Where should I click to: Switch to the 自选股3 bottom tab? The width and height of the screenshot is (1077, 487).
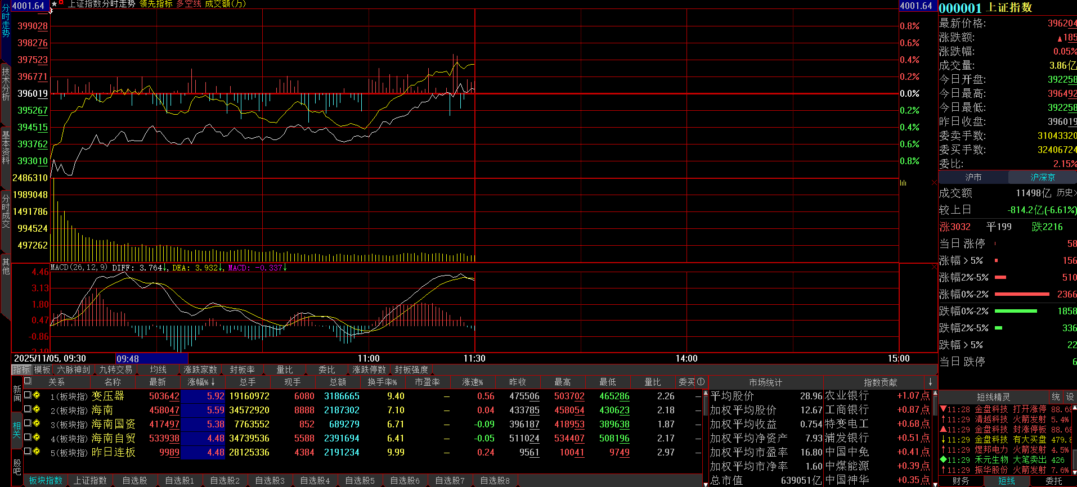tap(270, 480)
